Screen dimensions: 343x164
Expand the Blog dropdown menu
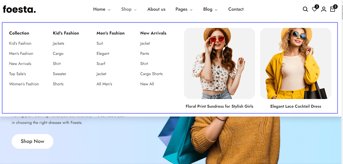(x=210, y=9)
